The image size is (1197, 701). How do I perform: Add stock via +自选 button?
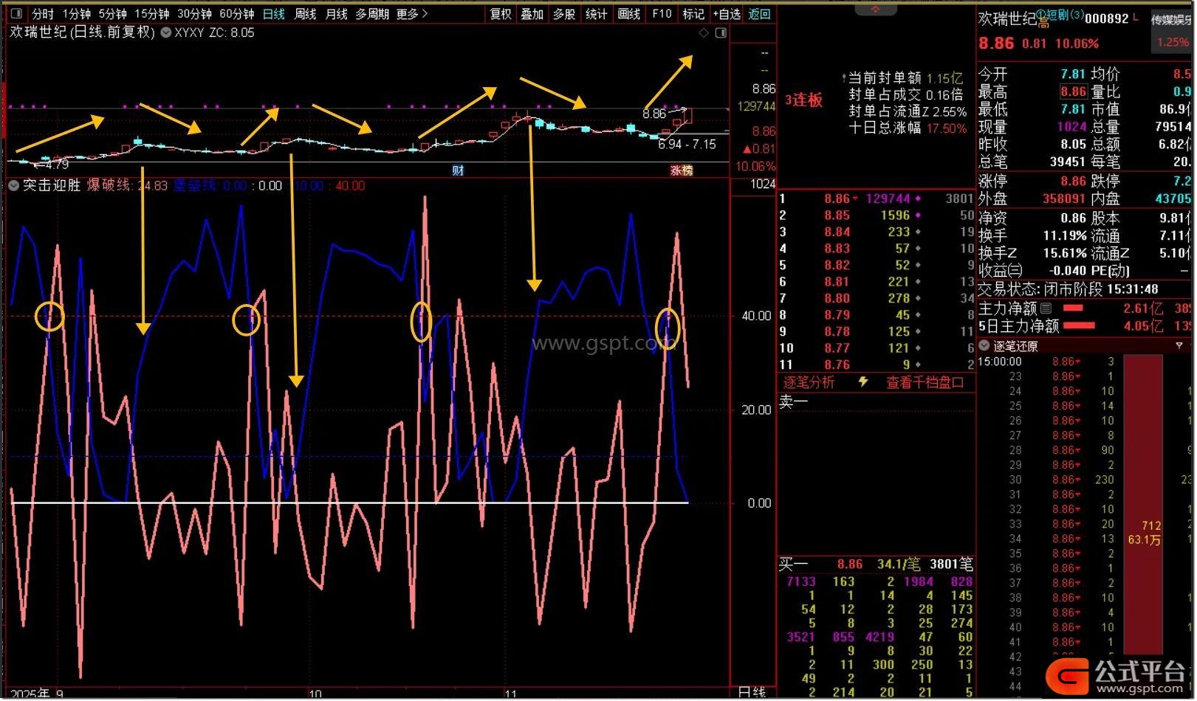coord(726,14)
